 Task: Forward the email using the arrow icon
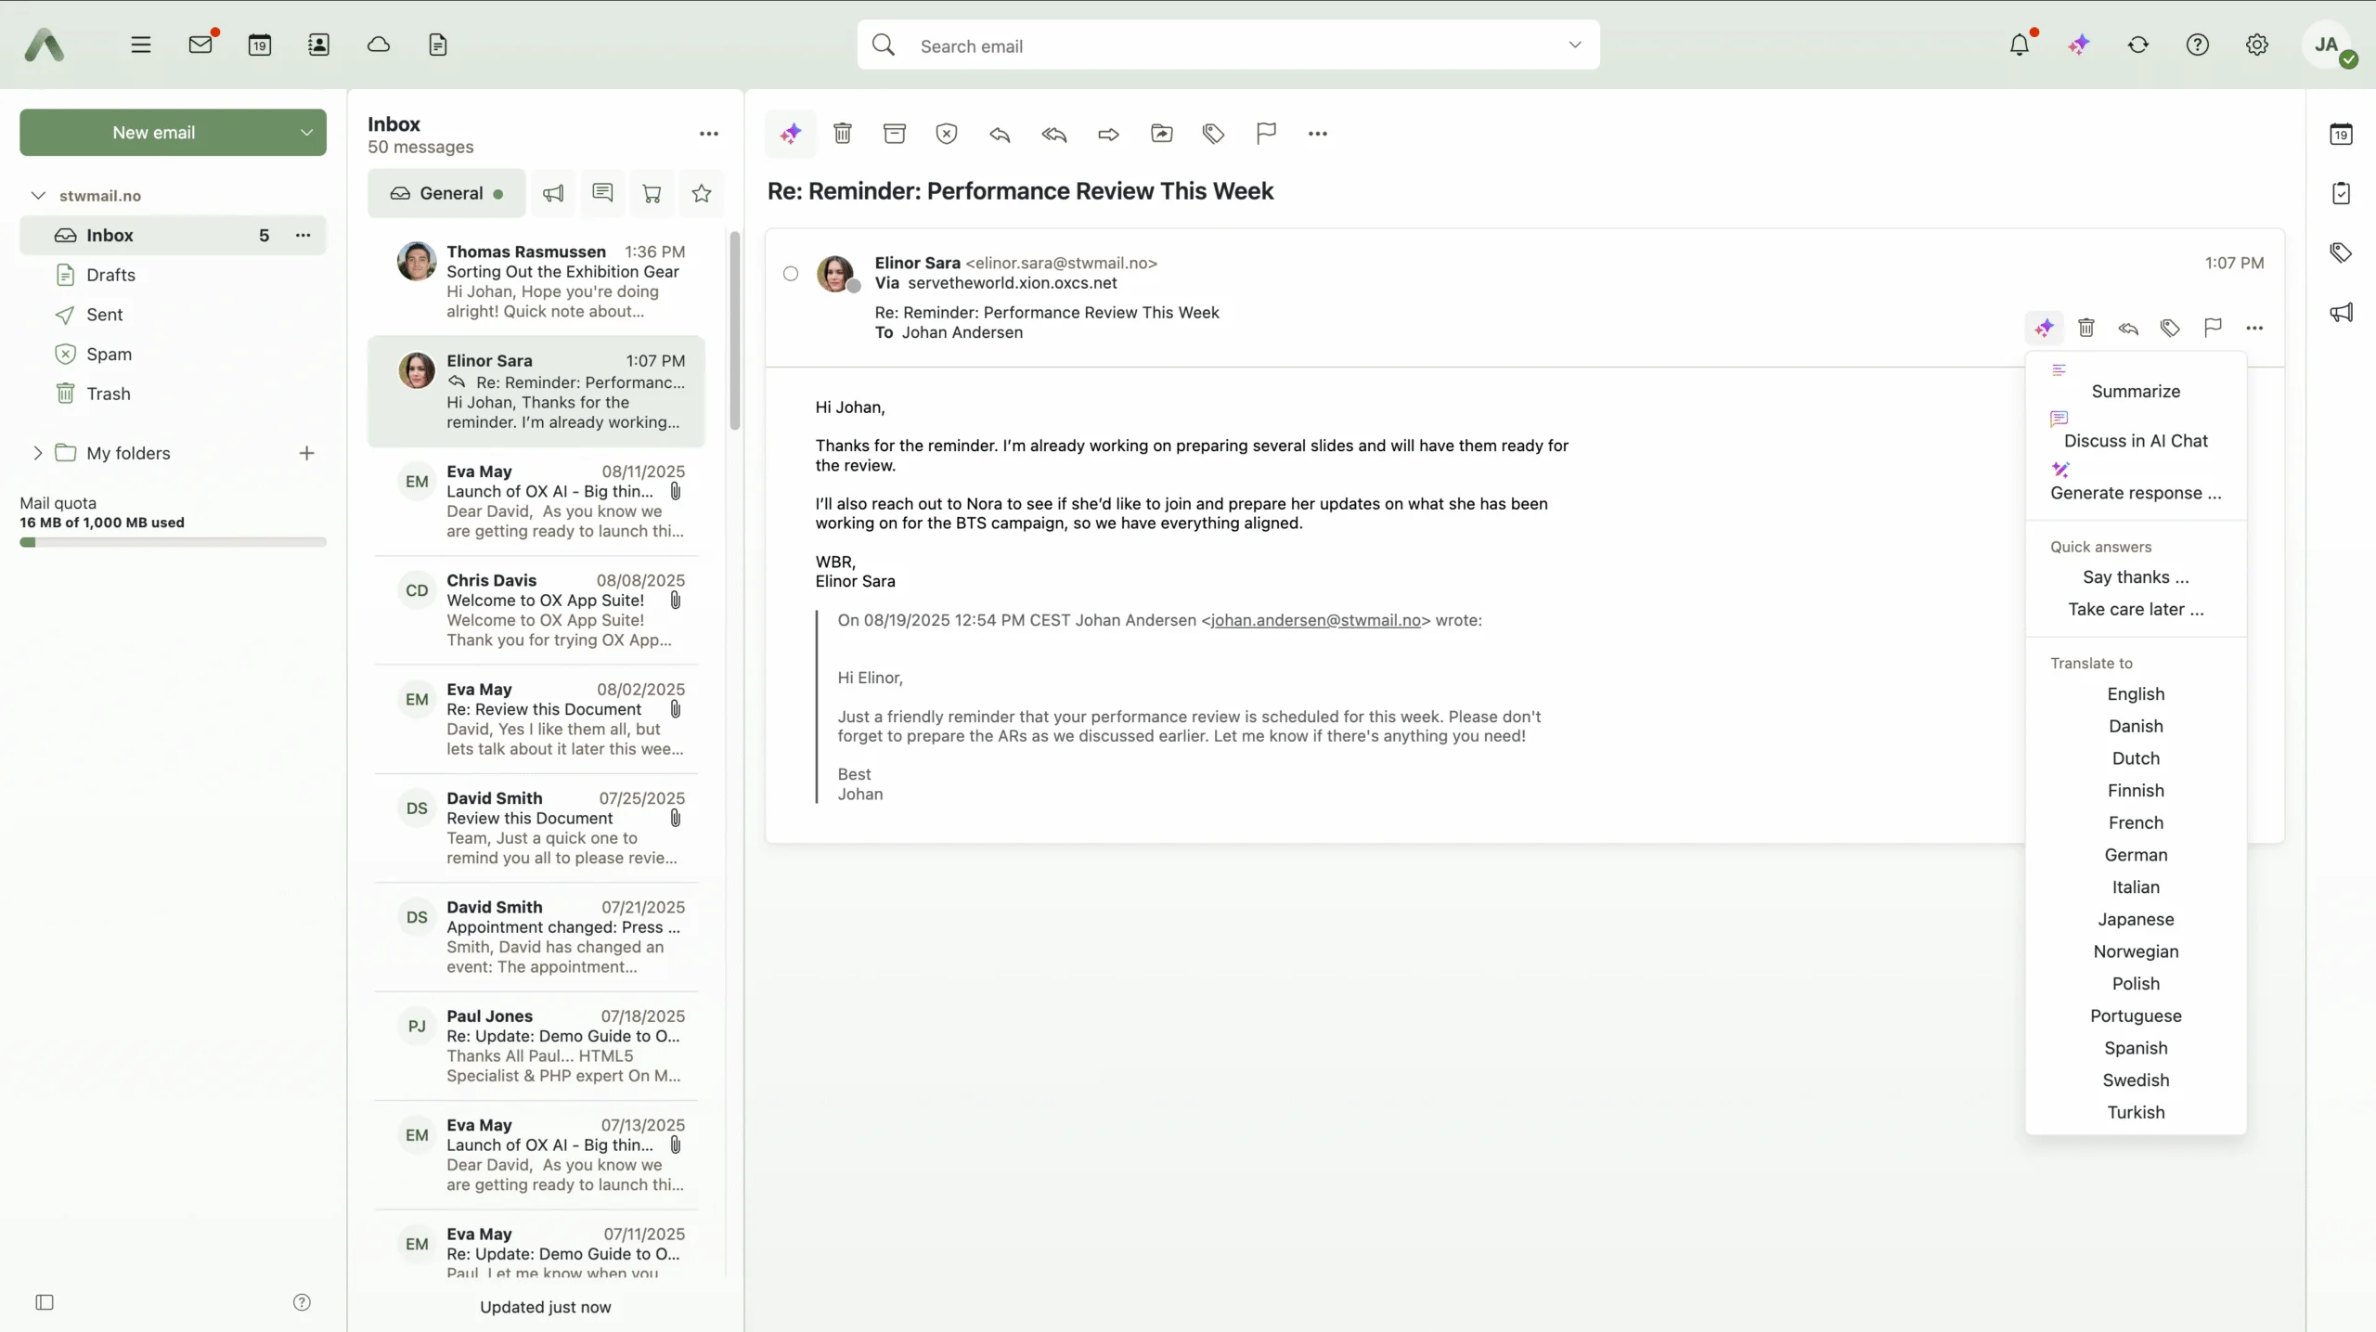1107,134
